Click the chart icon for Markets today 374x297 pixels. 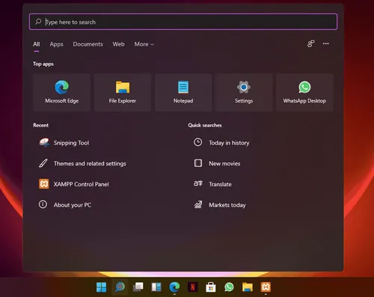[x=198, y=204]
